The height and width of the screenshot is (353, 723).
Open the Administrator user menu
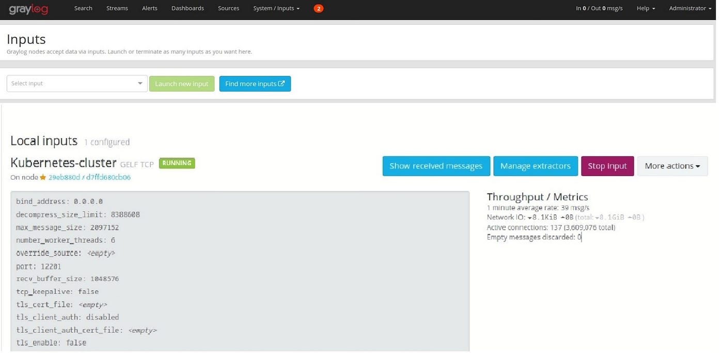click(x=690, y=8)
